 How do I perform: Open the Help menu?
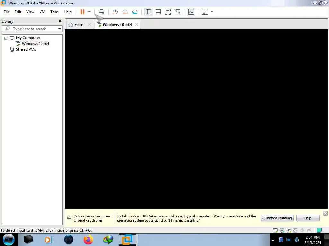pyautogui.click(x=67, y=12)
